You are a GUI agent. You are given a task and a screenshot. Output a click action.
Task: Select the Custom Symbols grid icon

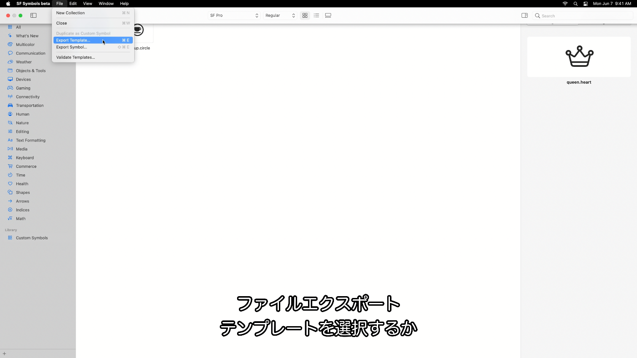10,238
